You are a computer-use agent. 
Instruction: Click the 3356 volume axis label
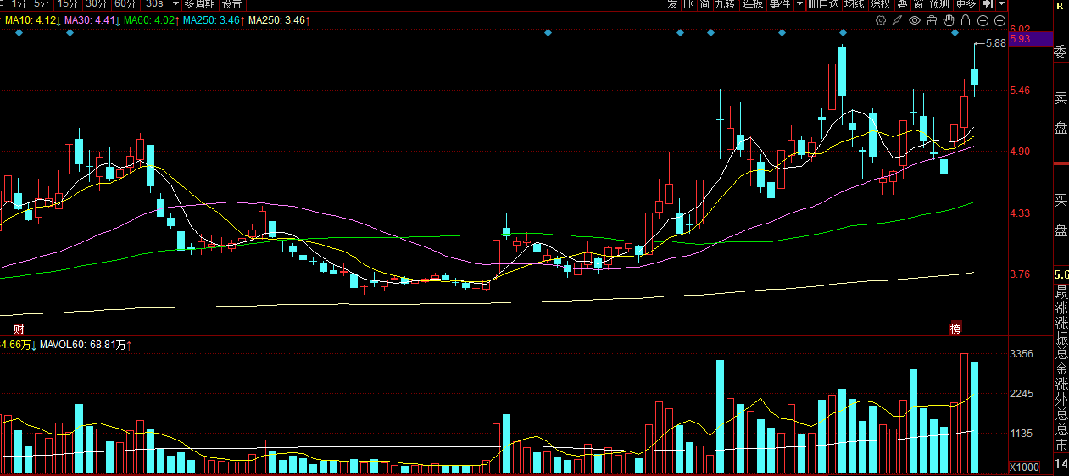pos(1022,354)
